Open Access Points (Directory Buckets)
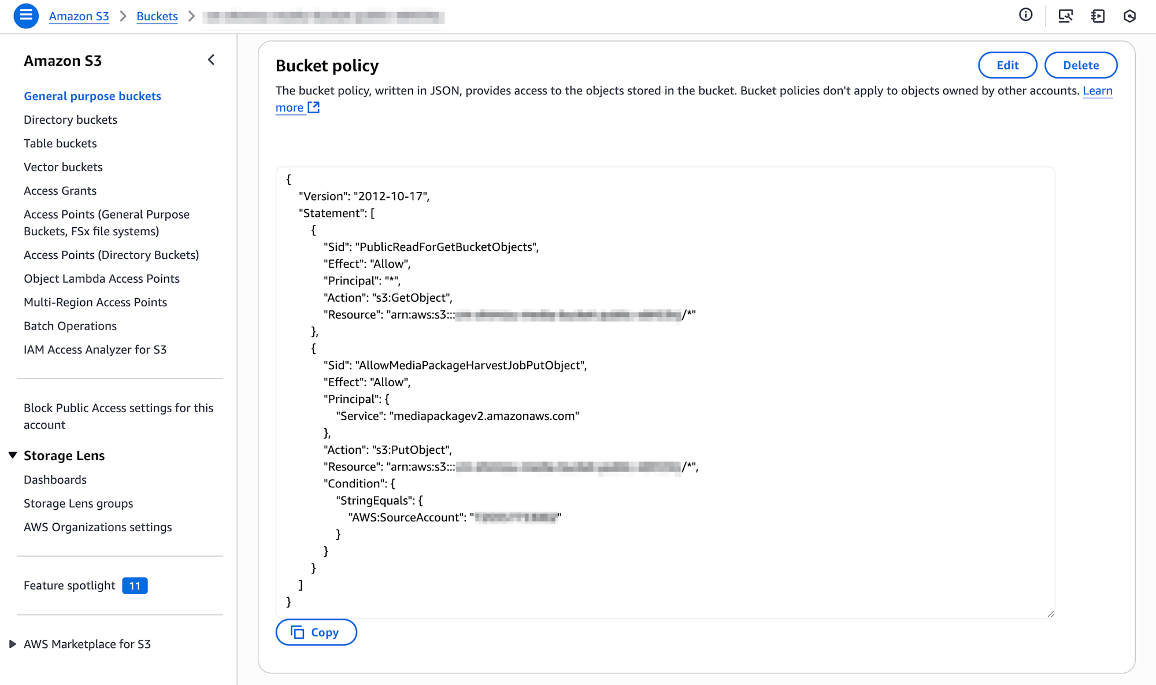The image size is (1156, 685). point(112,255)
